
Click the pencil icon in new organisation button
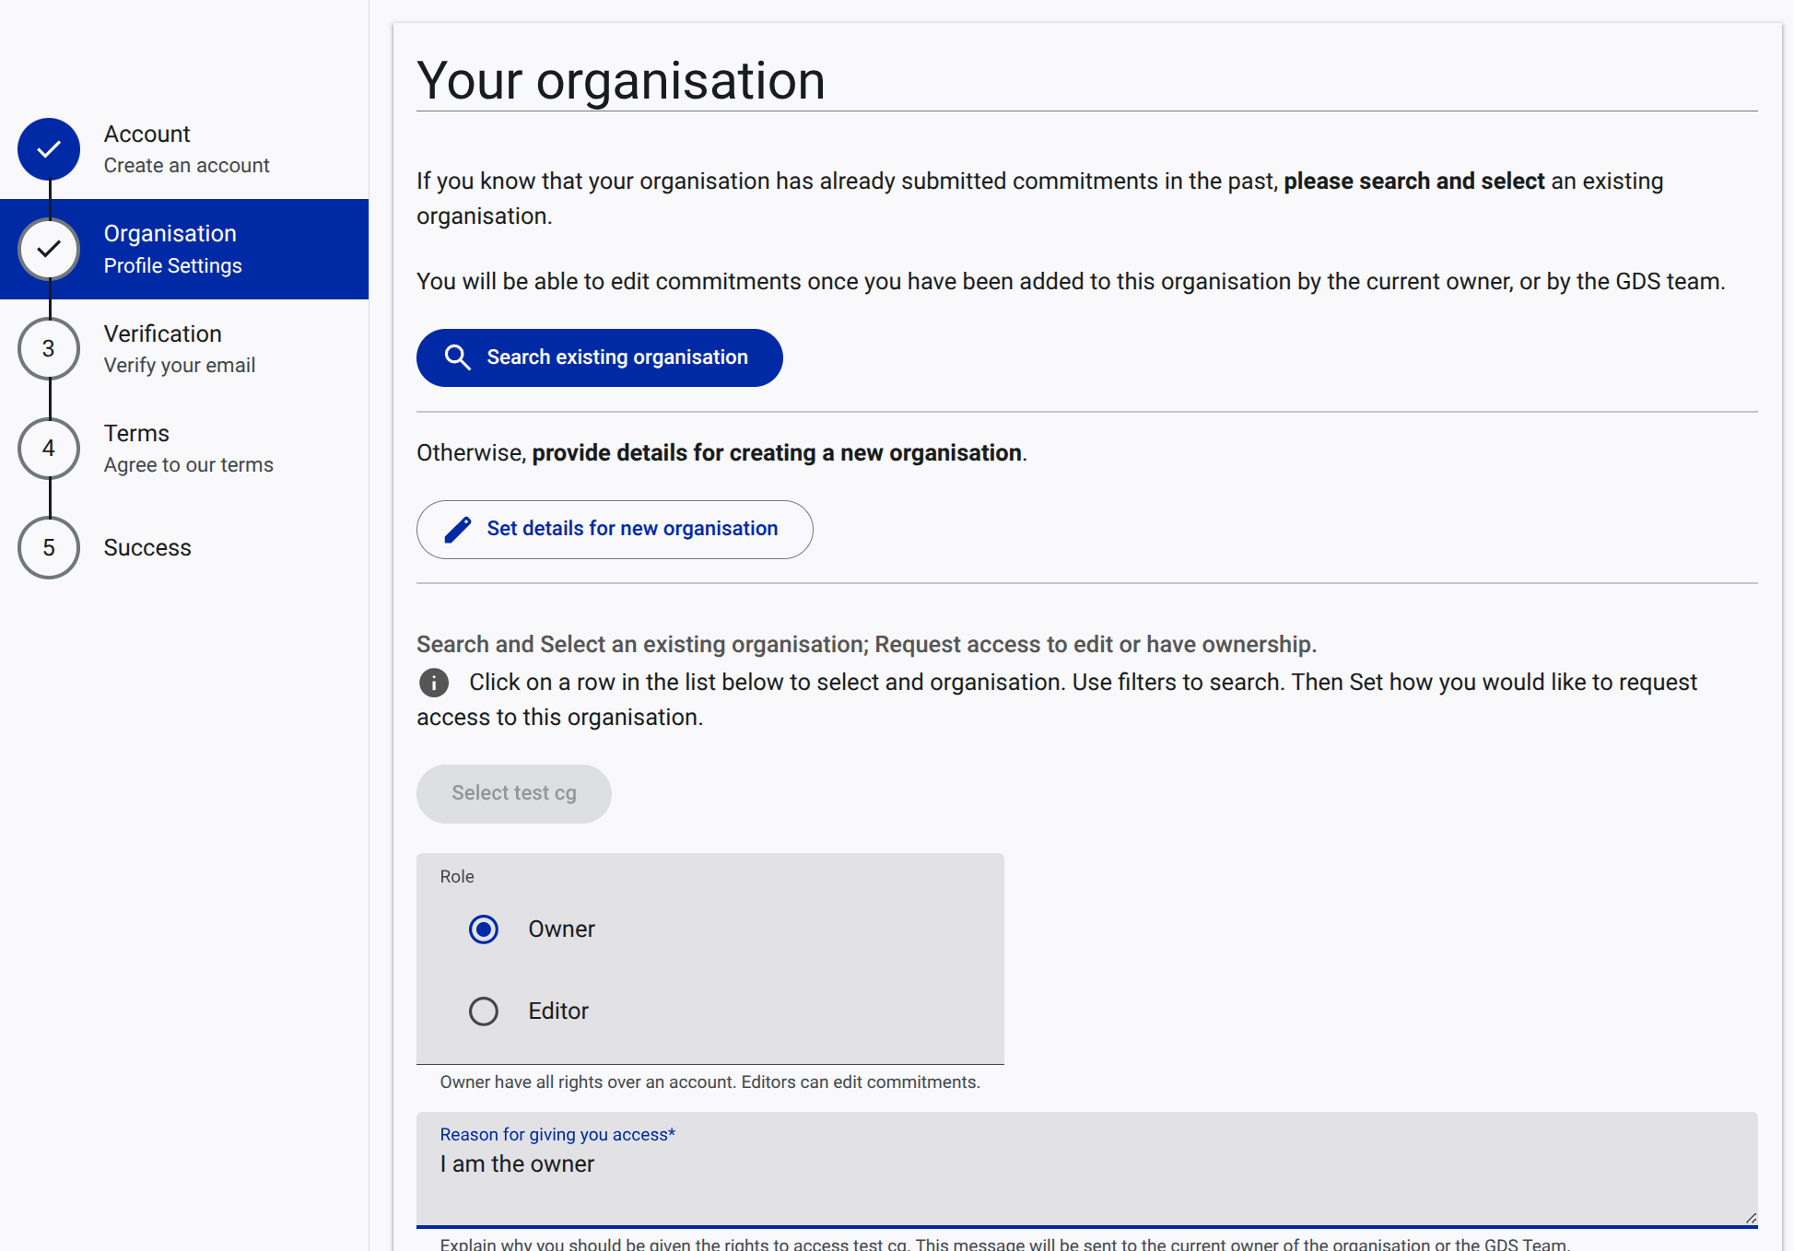pyautogui.click(x=457, y=530)
